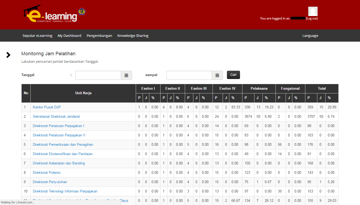
Task: Open Direktorat Teknologi Informasi Perpajakan link
Action: point(65,191)
